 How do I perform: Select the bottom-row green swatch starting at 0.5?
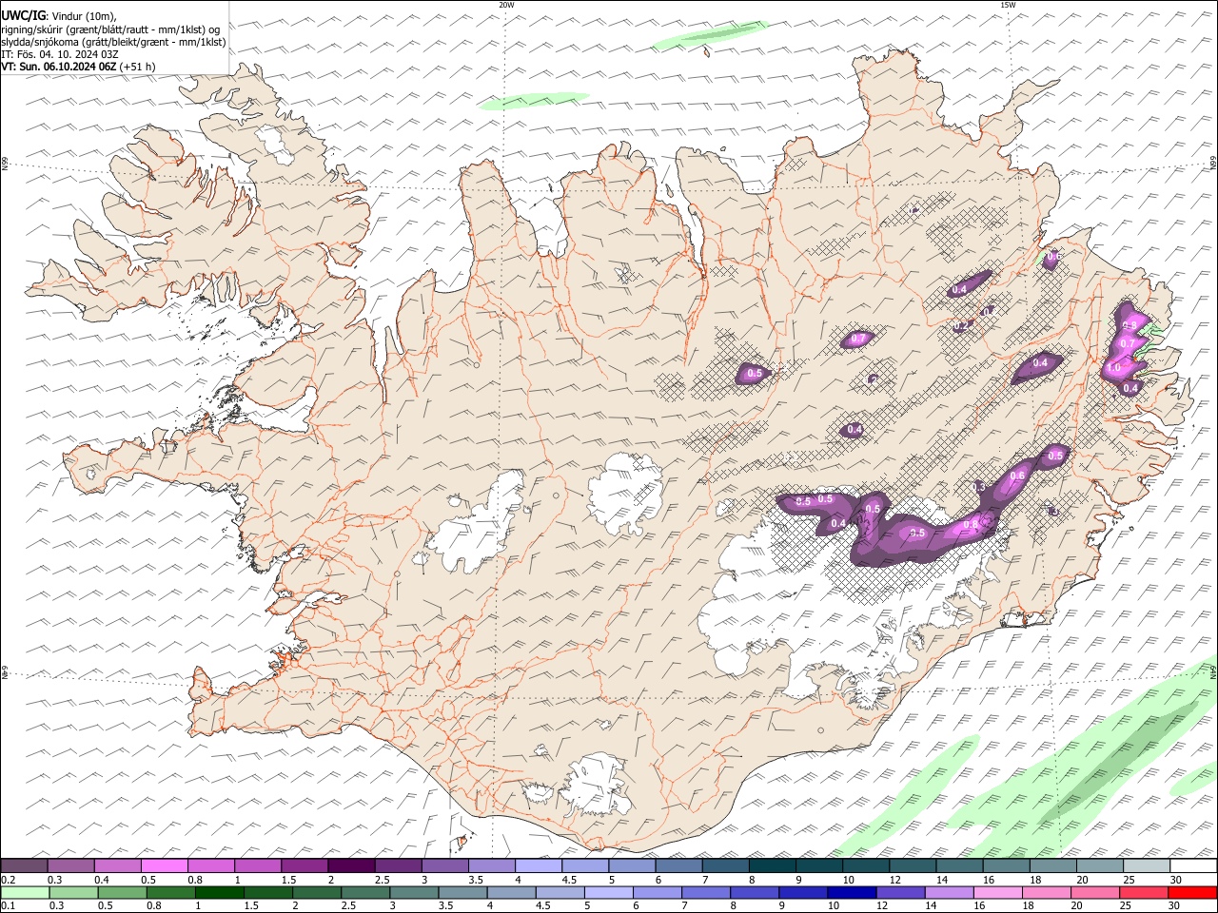[122, 893]
